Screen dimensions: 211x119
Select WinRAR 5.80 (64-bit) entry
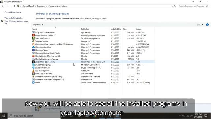click(43, 74)
